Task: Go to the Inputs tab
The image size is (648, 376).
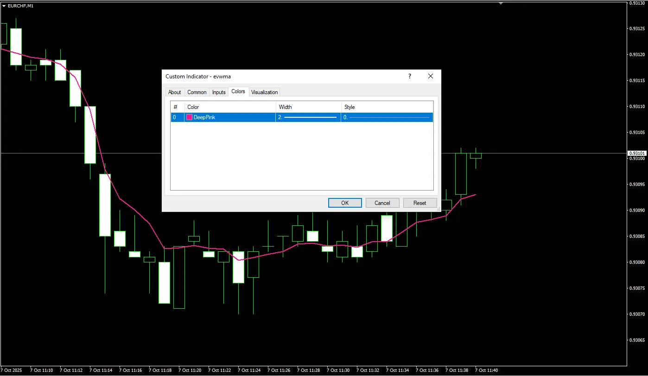Action: (219, 92)
